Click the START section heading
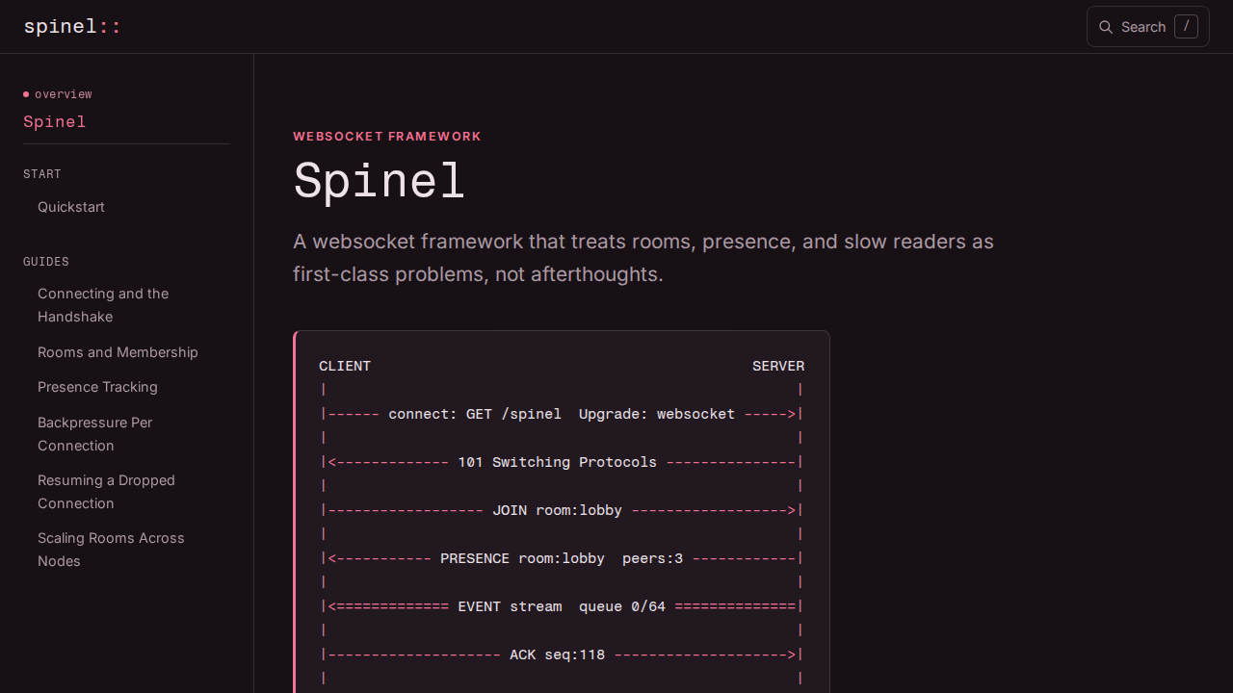1233x693 pixels. tap(42, 174)
